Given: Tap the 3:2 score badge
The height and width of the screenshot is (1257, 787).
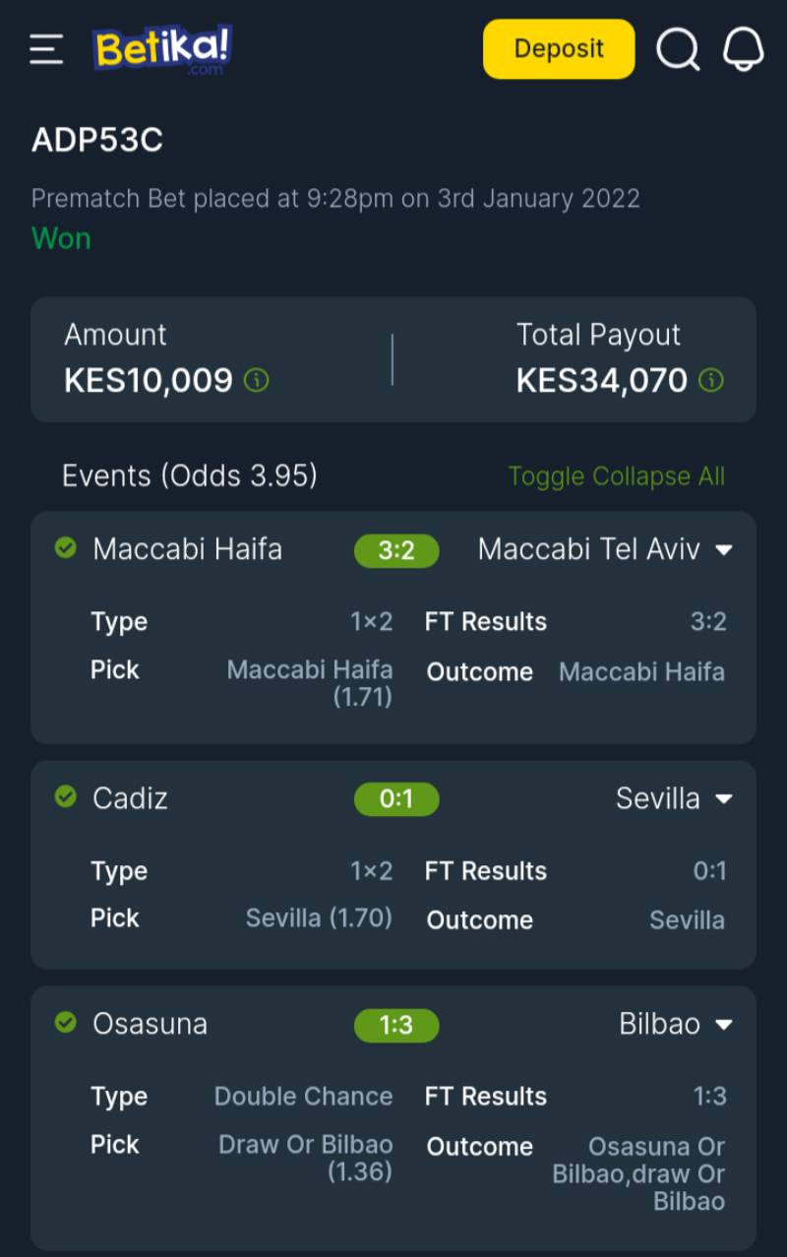Looking at the screenshot, I should [396, 550].
